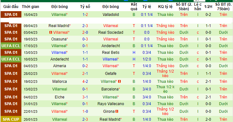
Task: Click the red card icon next to Girona
Action: point(117,111)
